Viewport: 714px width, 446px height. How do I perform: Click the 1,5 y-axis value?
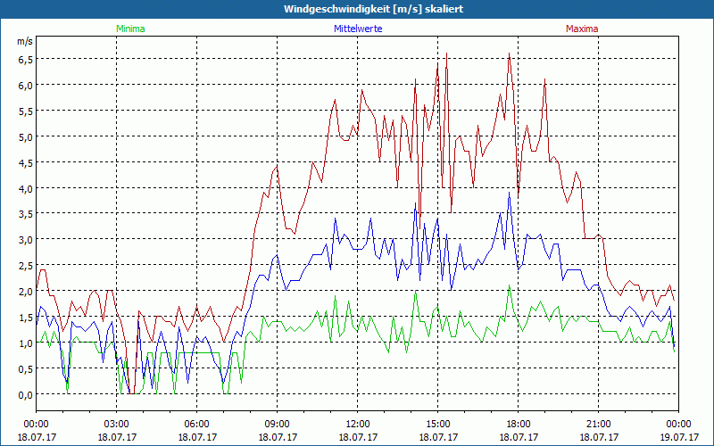tap(26, 318)
